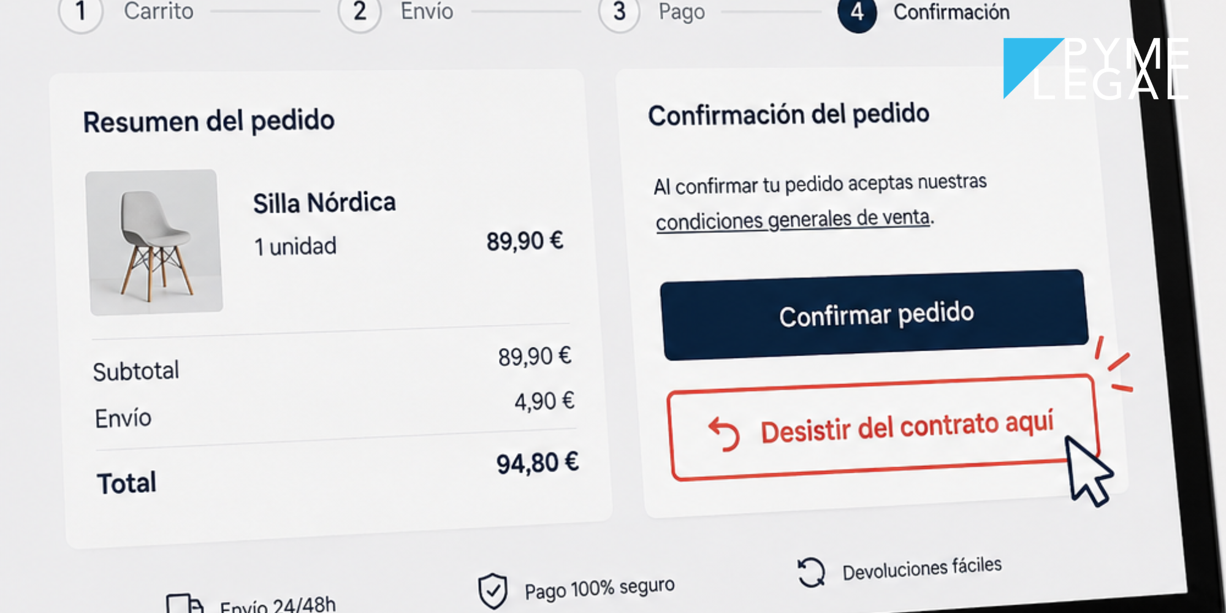Click the Total amount 94,80 €
This screenshot has width=1226, height=613.
537,463
